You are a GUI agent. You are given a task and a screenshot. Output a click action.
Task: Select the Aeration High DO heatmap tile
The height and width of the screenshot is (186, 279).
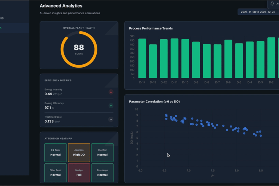coord(79,153)
